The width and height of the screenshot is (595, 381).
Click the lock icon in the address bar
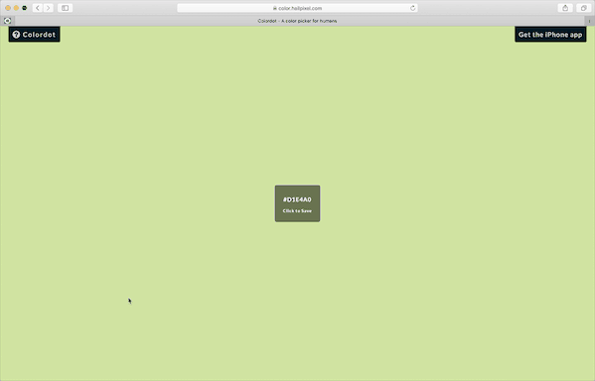(275, 8)
